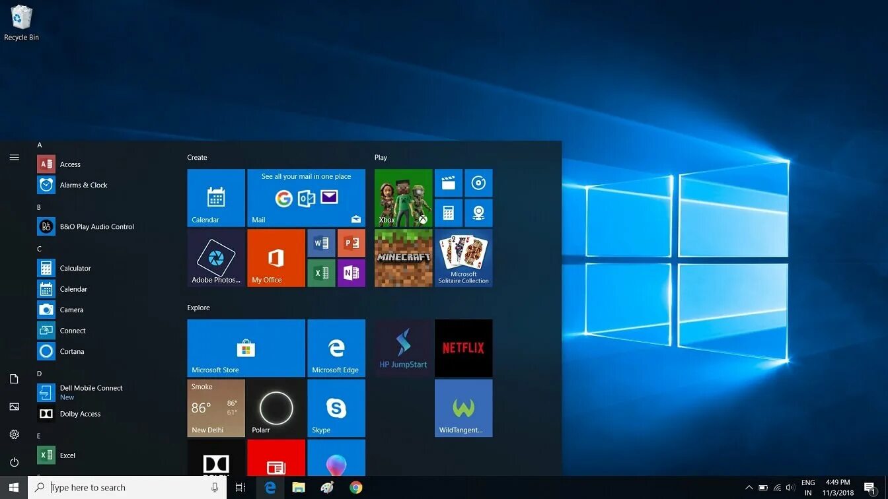Open the Xbox tile

tap(404, 198)
